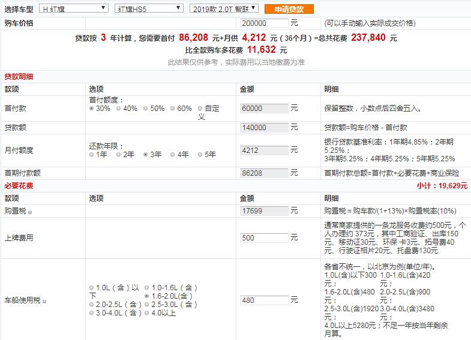Open the car brand dropdown showing 红旗
Screen dimensions: 471x340
tap(74, 8)
